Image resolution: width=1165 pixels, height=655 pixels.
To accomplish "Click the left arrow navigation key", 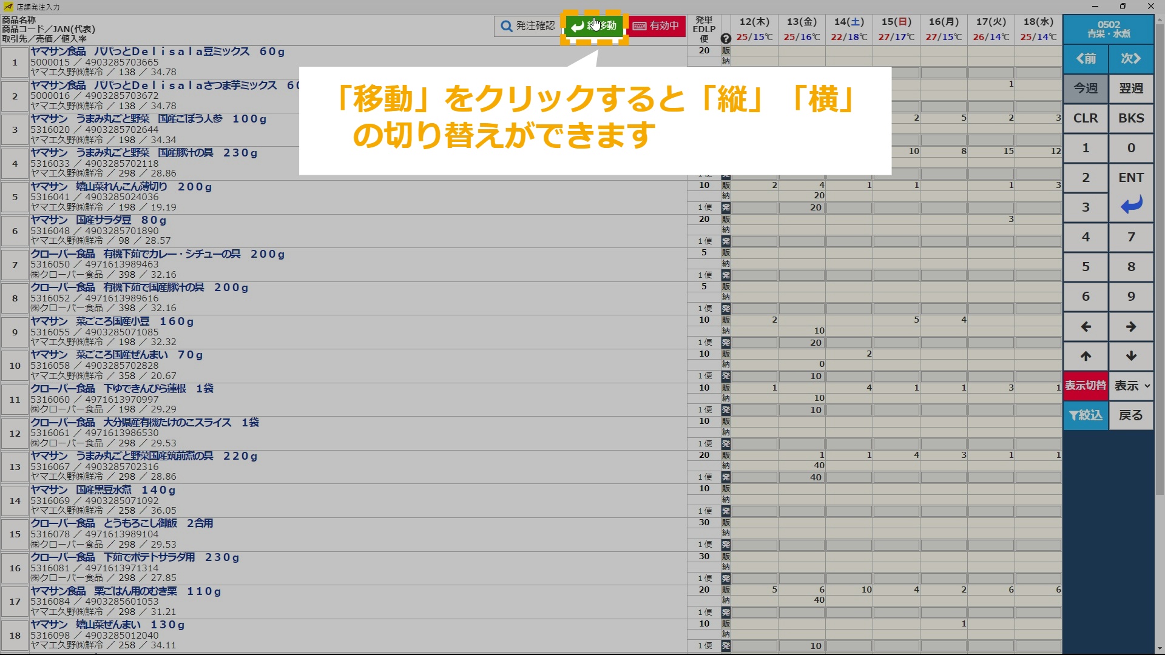I will [1086, 327].
